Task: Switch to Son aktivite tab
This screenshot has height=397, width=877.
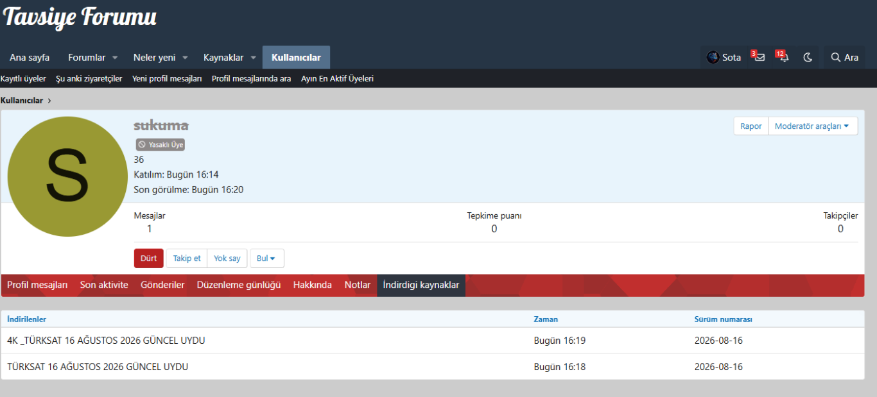Action: tap(104, 285)
